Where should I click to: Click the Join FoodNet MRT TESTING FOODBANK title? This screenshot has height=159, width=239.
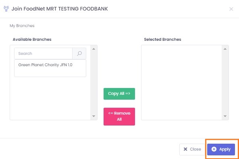[60, 9]
